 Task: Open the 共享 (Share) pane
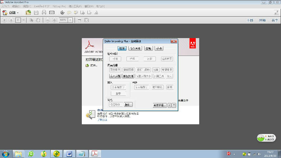274,20
